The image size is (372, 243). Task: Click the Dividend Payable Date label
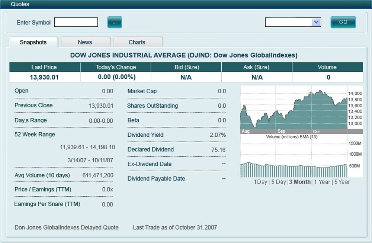coord(156,178)
